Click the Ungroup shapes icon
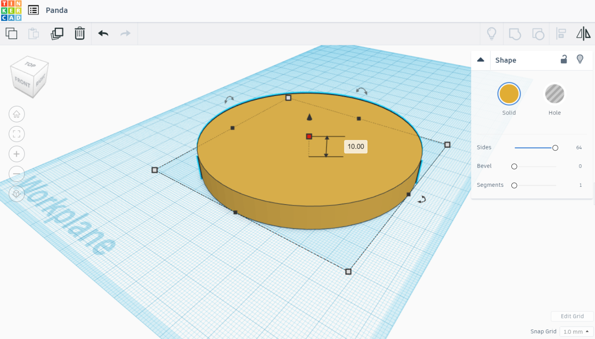Screen dimensions: 595x339 pos(538,34)
